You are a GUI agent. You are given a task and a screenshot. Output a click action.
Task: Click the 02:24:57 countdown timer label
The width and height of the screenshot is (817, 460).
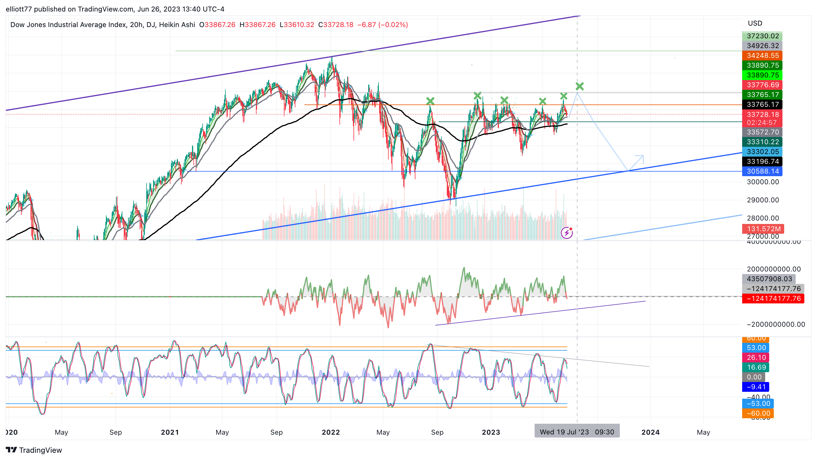click(761, 123)
